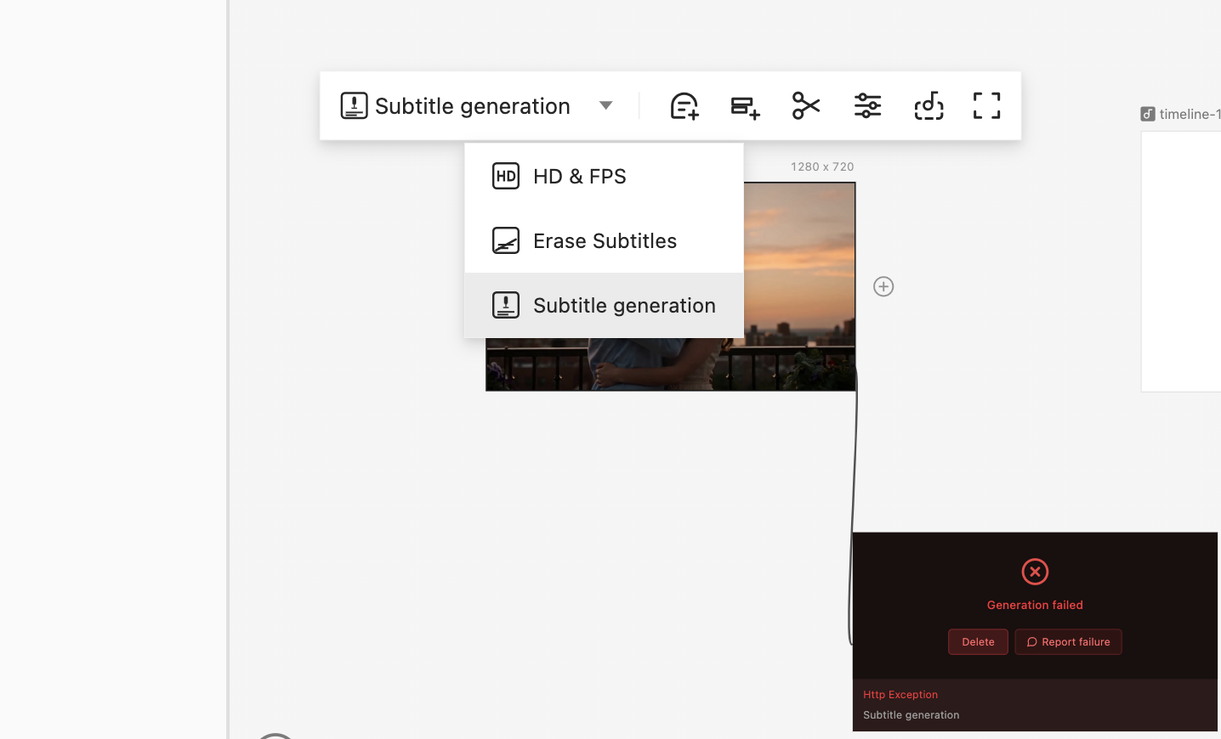Click the Subtitle generation menu icon
This screenshot has width=1221, height=739.
pyautogui.click(x=506, y=305)
